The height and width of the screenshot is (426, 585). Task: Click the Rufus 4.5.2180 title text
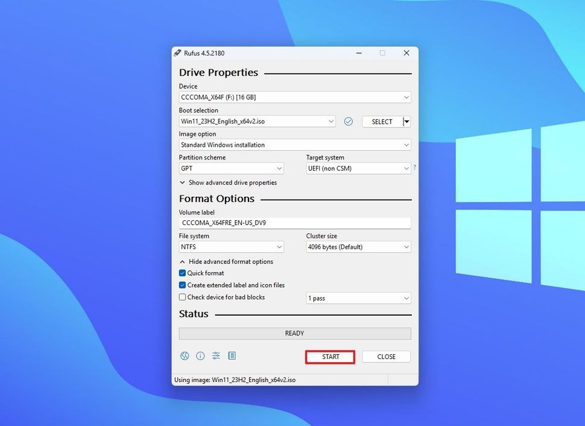click(x=204, y=53)
